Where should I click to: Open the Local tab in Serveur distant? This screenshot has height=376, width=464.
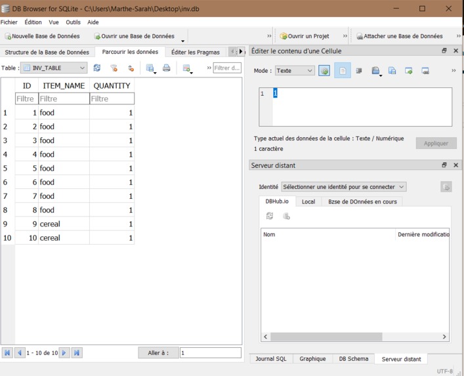[308, 201]
